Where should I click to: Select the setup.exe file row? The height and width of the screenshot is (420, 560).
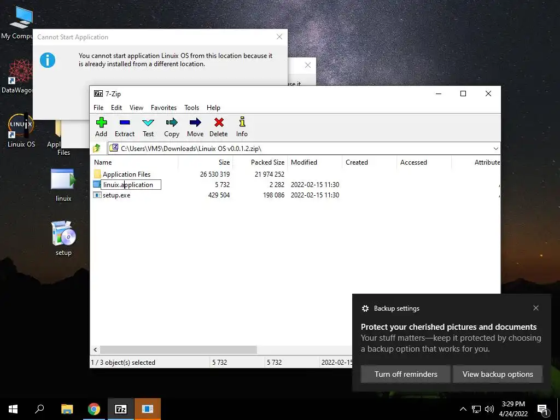coord(116,195)
